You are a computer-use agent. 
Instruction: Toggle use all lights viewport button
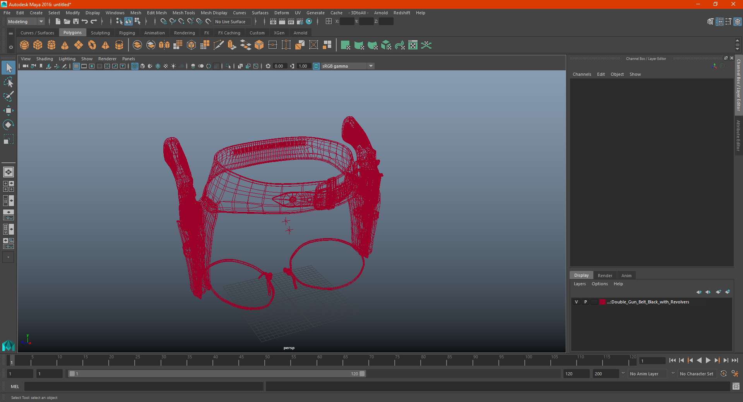click(173, 66)
